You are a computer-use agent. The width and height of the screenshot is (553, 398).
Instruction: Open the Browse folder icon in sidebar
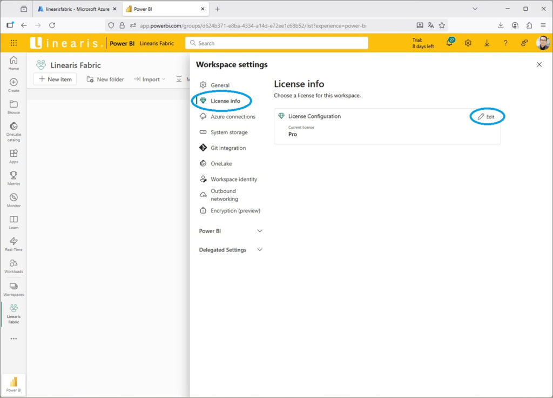[x=14, y=107]
